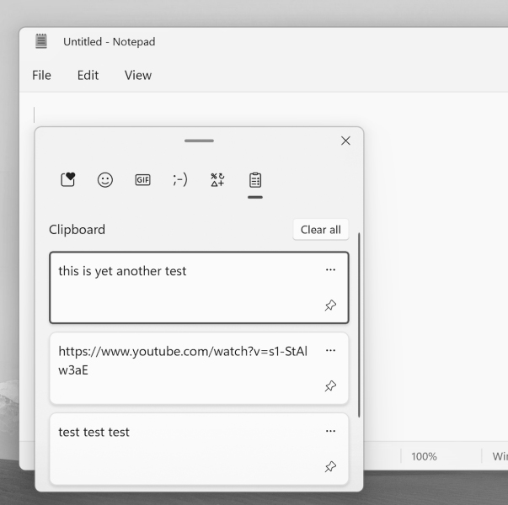Open more options for 'this is yet another test'
Screen dimensions: 508x505
pyautogui.click(x=330, y=270)
